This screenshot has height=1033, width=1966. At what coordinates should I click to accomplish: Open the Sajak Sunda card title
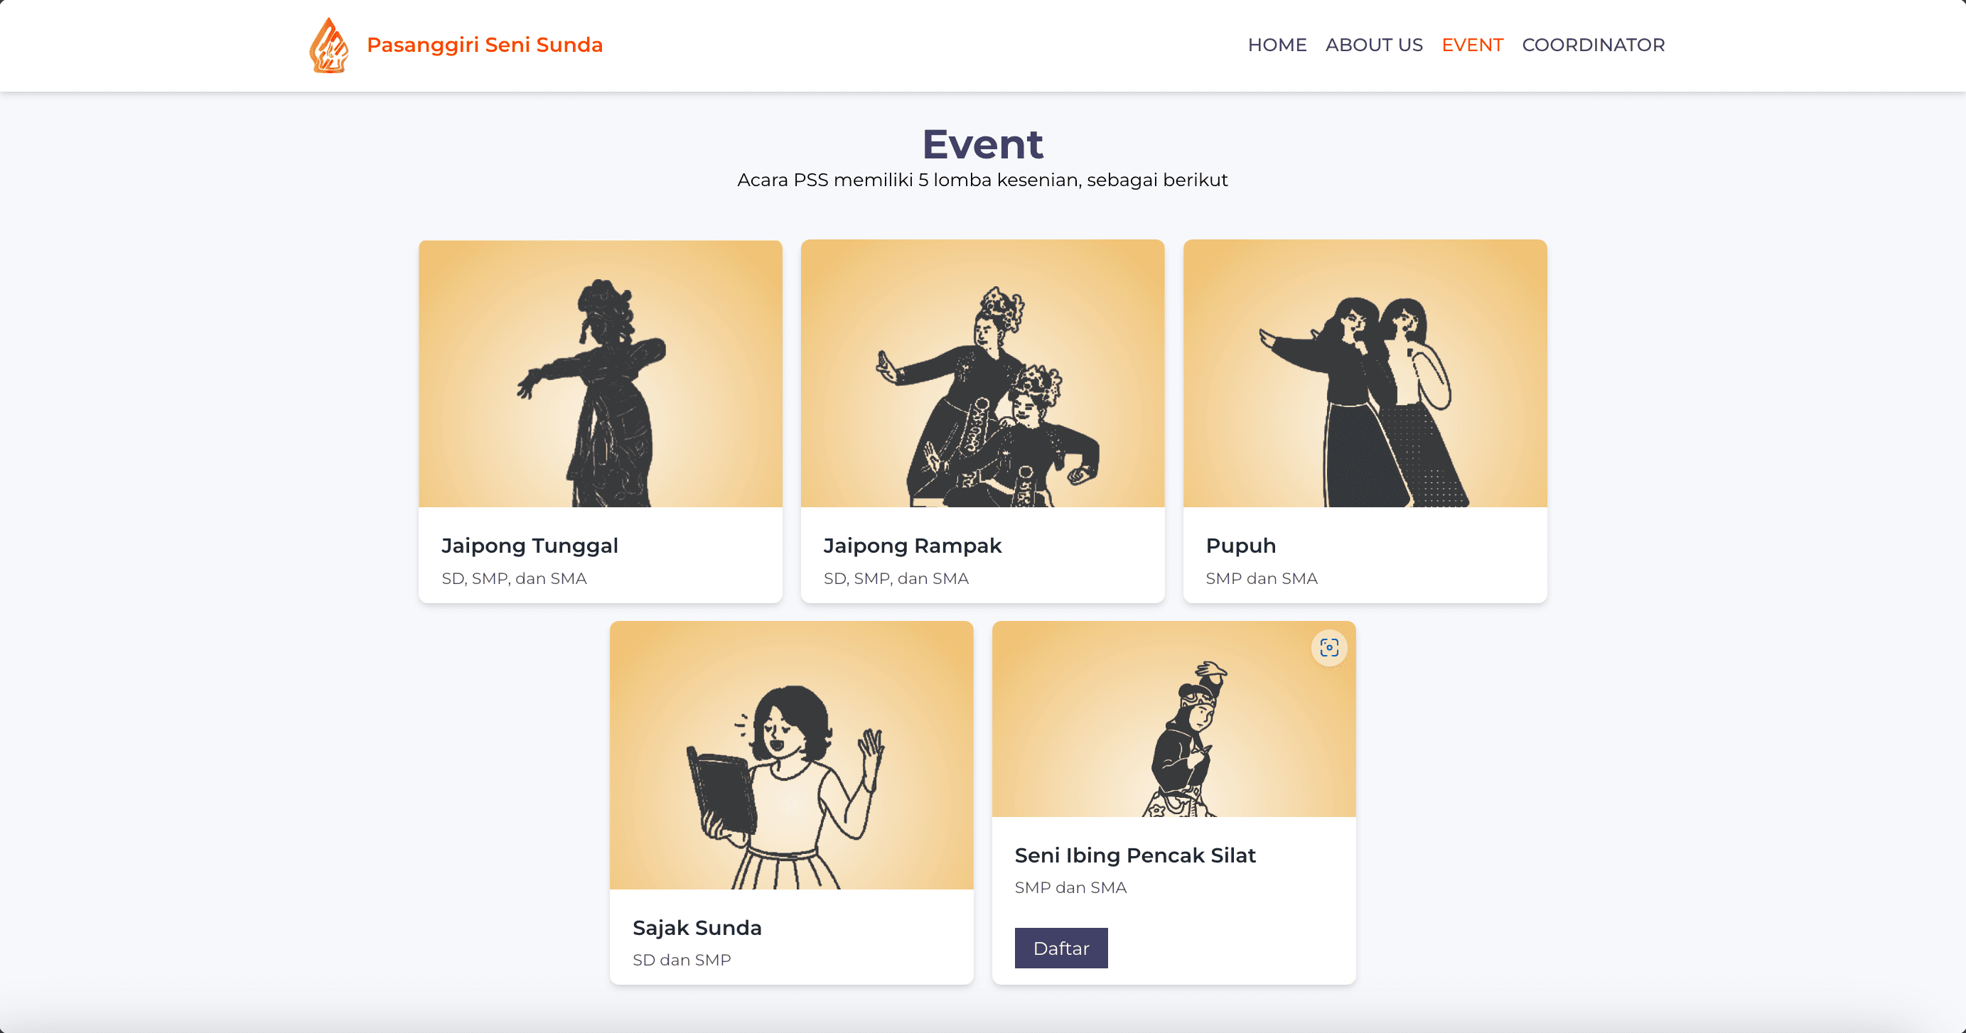pyautogui.click(x=697, y=928)
